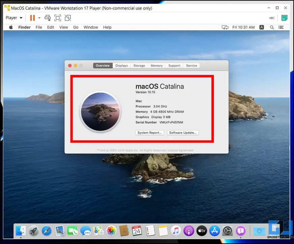The width and height of the screenshot is (294, 244).
Task: Select the Memory tab
Action: (157, 66)
